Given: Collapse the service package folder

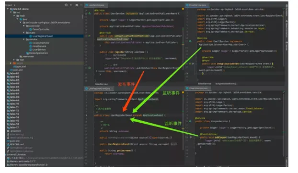Looking at the screenshot, I should [x=24, y=39].
